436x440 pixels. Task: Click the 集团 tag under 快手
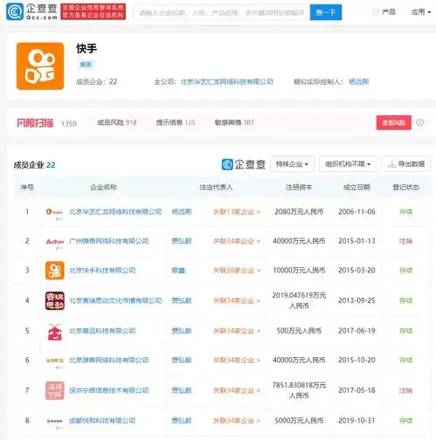click(86, 65)
